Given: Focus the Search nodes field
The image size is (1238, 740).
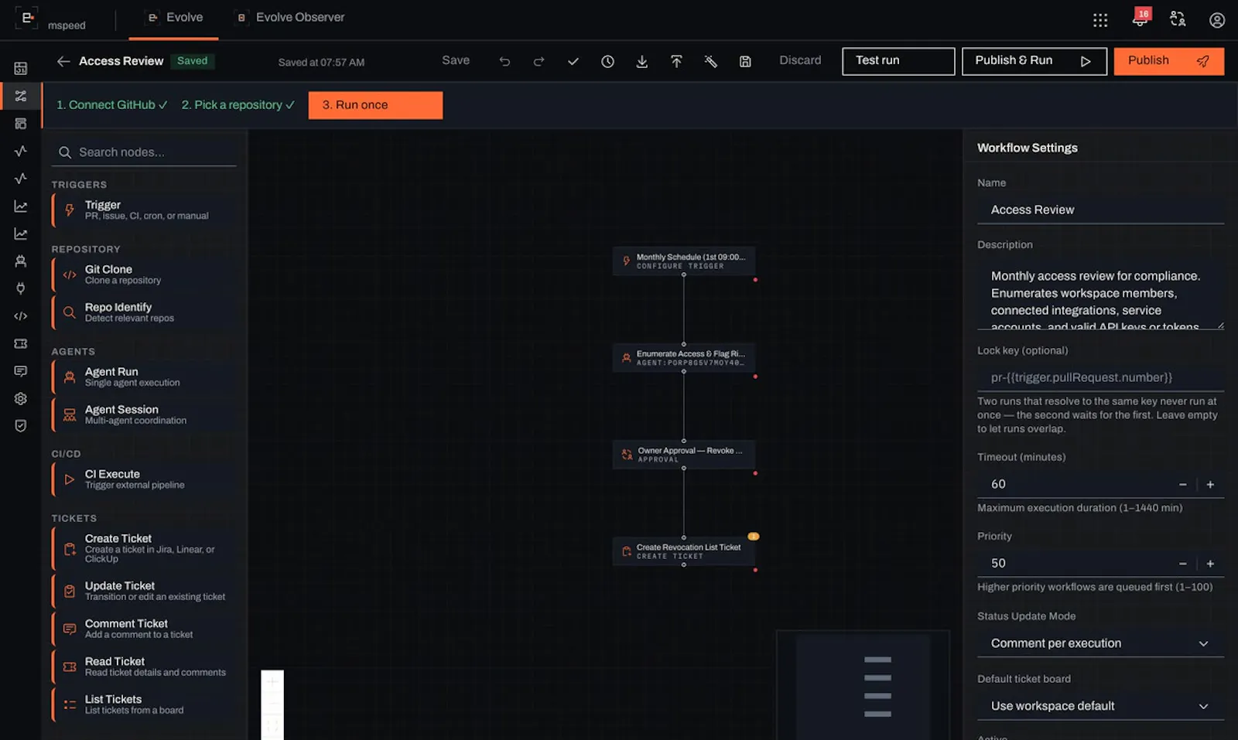Looking at the screenshot, I should (144, 152).
